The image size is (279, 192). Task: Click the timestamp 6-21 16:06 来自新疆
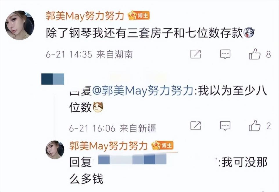112,128
